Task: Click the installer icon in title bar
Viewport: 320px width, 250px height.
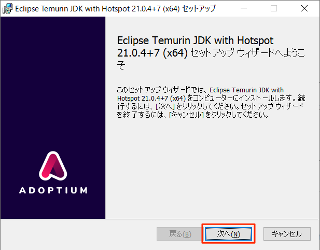Action: (x=7, y=9)
